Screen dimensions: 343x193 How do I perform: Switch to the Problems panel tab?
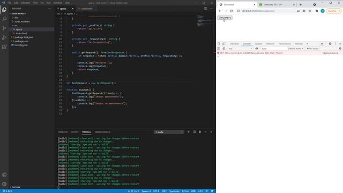pos(63,132)
